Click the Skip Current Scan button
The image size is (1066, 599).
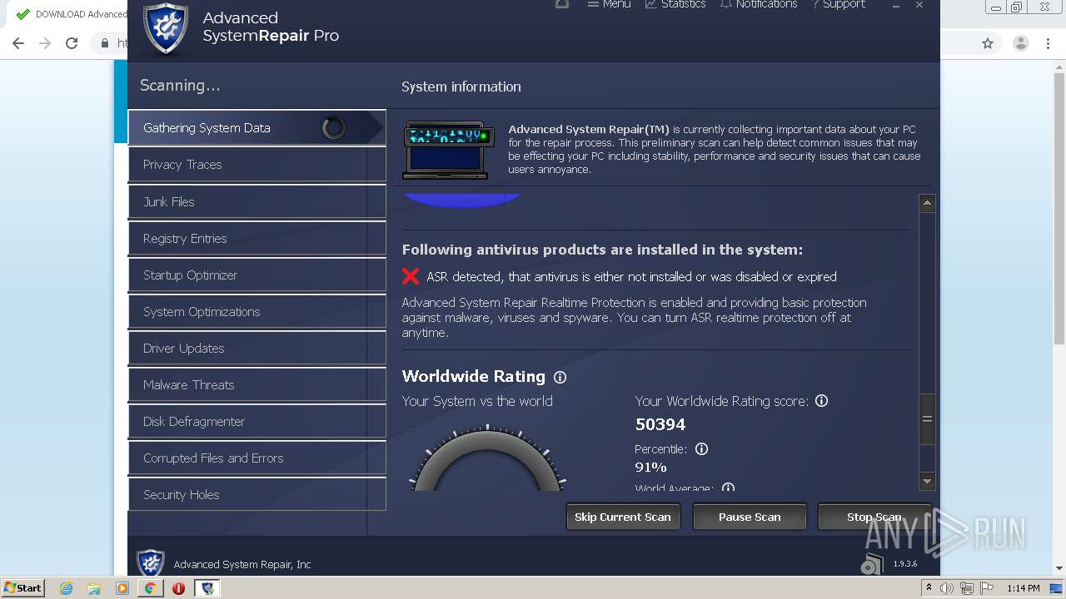(x=623, y=517)
